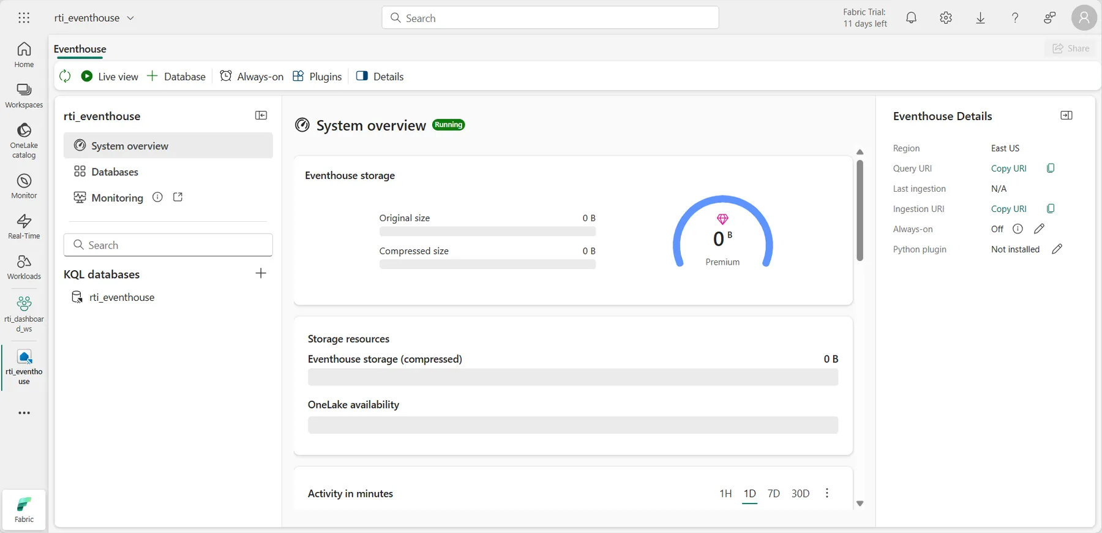Click the vertical scrollbar thumb
Image resolution: width=1102 pixels, height=533 pixels.
pyautogui.click(x=860, y=210)
